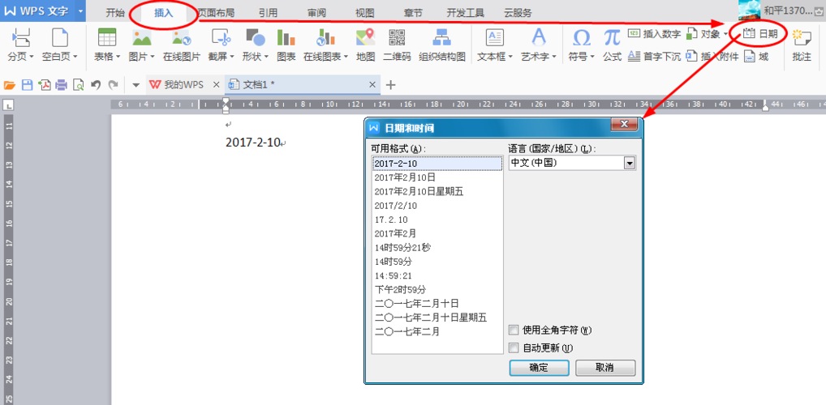The height and width of the screenshot is (405, 826).
Task: Open the table insert icon
Action: pos(107,37)
